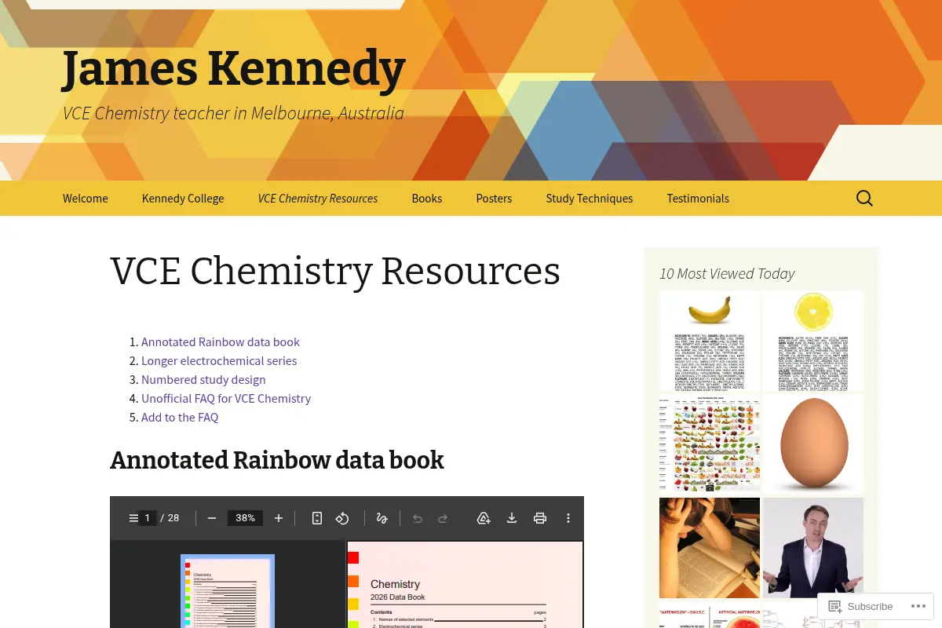Click '2026 Data Book' text in PDF

coord(397,597)
